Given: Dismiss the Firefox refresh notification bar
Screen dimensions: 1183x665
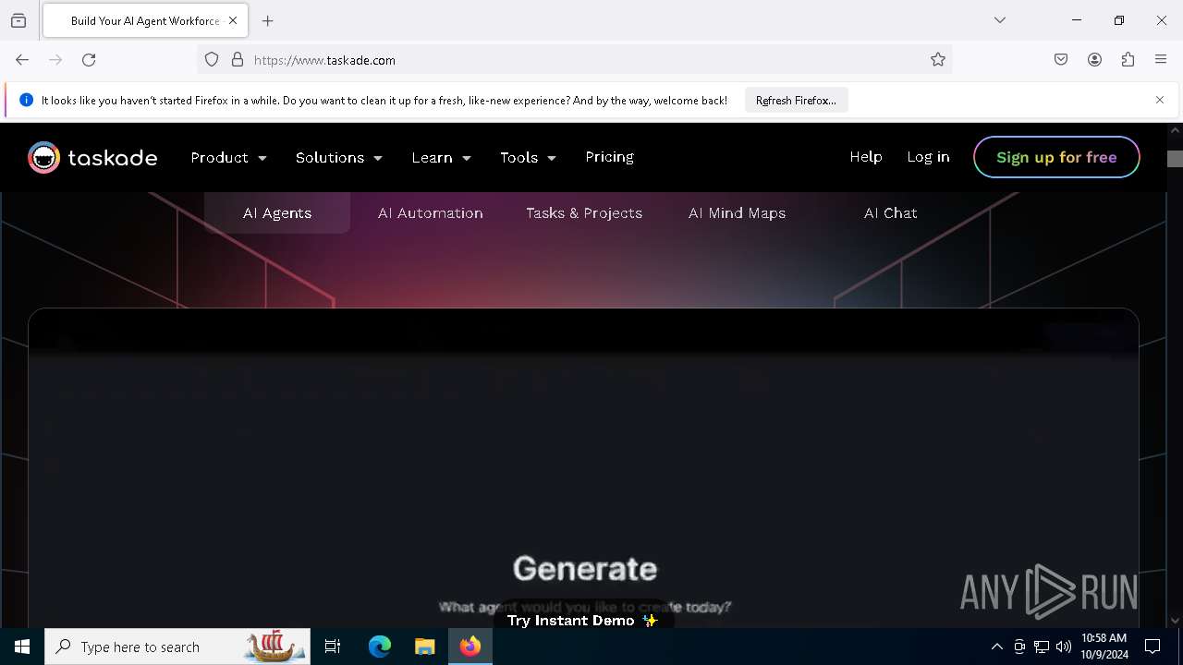Looking at the screenshot, I should coord(1160,100).
